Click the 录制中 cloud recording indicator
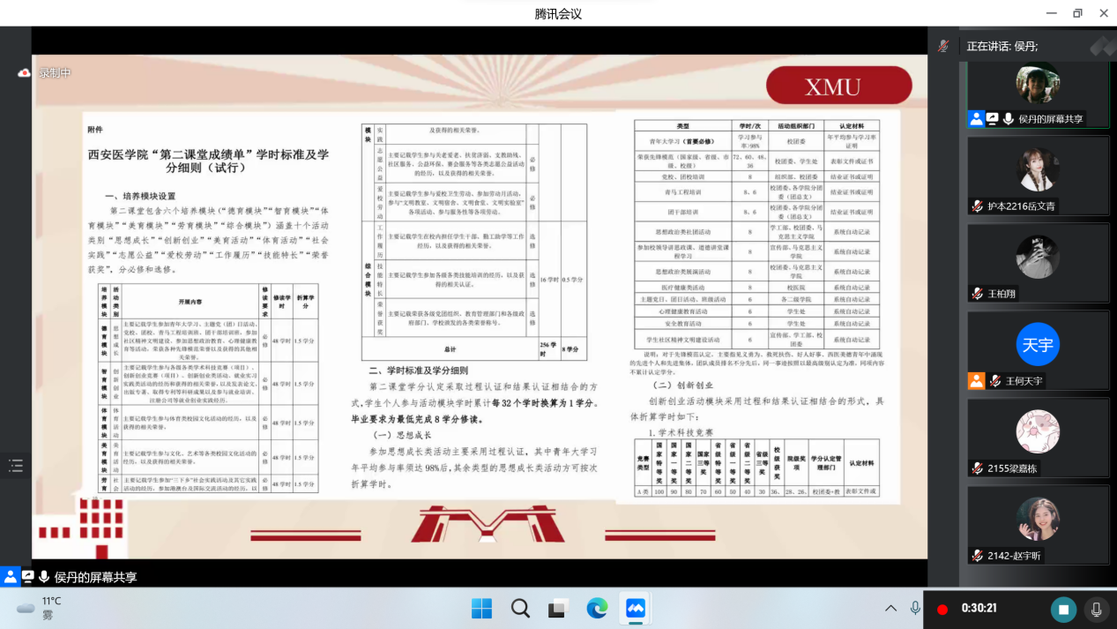This screenshot has width=1117, height=629. pos(45,73)
